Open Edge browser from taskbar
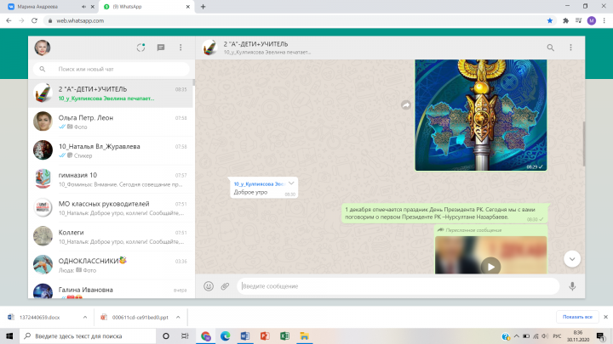Viewport: 613px width, 344px height. point(225,336)
